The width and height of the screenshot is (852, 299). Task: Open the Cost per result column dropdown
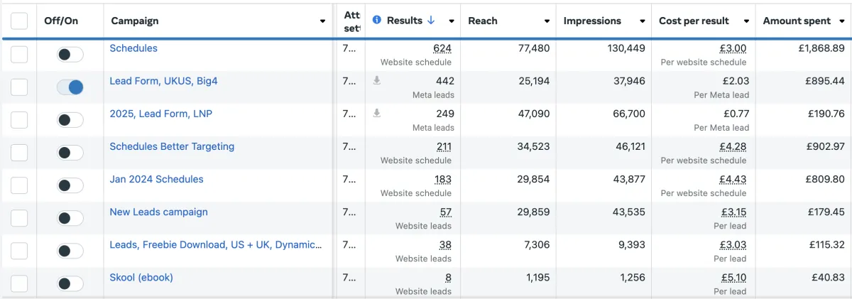coord(746,21)
